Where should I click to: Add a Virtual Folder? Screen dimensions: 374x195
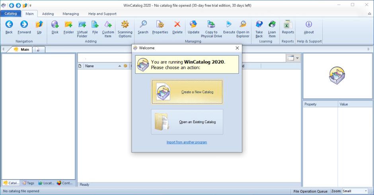82,29
